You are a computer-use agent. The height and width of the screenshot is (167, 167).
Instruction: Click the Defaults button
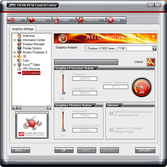145,150
